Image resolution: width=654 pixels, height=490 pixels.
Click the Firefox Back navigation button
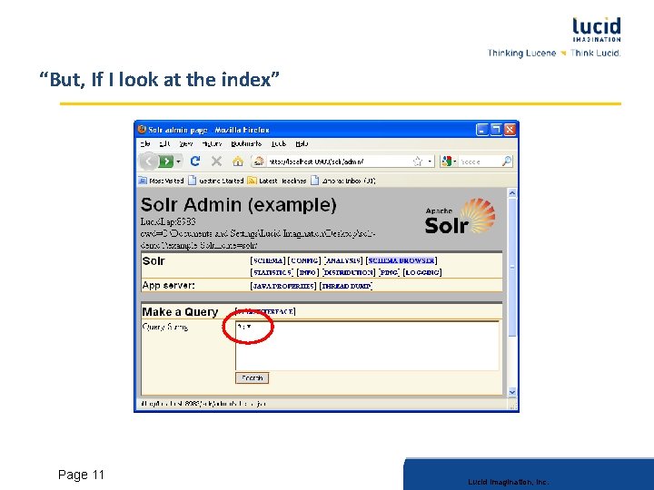[148, 162]
